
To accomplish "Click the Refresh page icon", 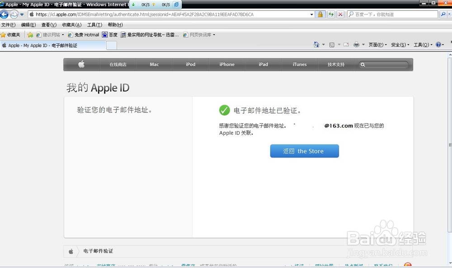I will (x=331, y=14).
